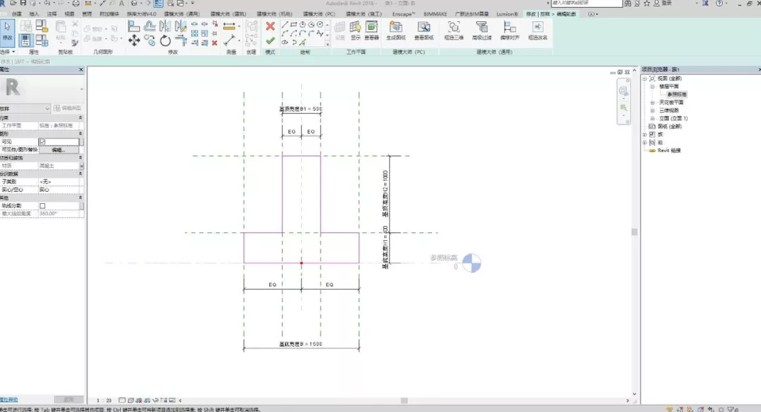This screenshot has height=412, width=761.
Task: Click the 高级过滤 filter icon
Action: tap(481, 31)
